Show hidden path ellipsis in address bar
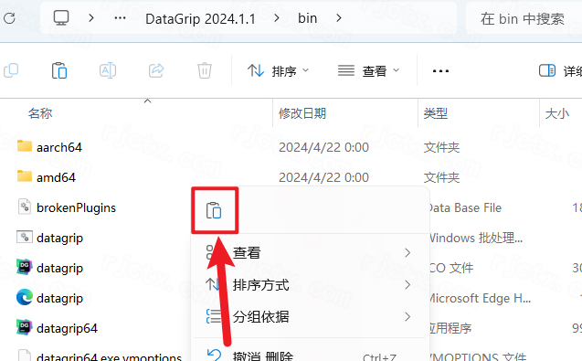This screenshot has height=361, width=582. coord(120,18)
